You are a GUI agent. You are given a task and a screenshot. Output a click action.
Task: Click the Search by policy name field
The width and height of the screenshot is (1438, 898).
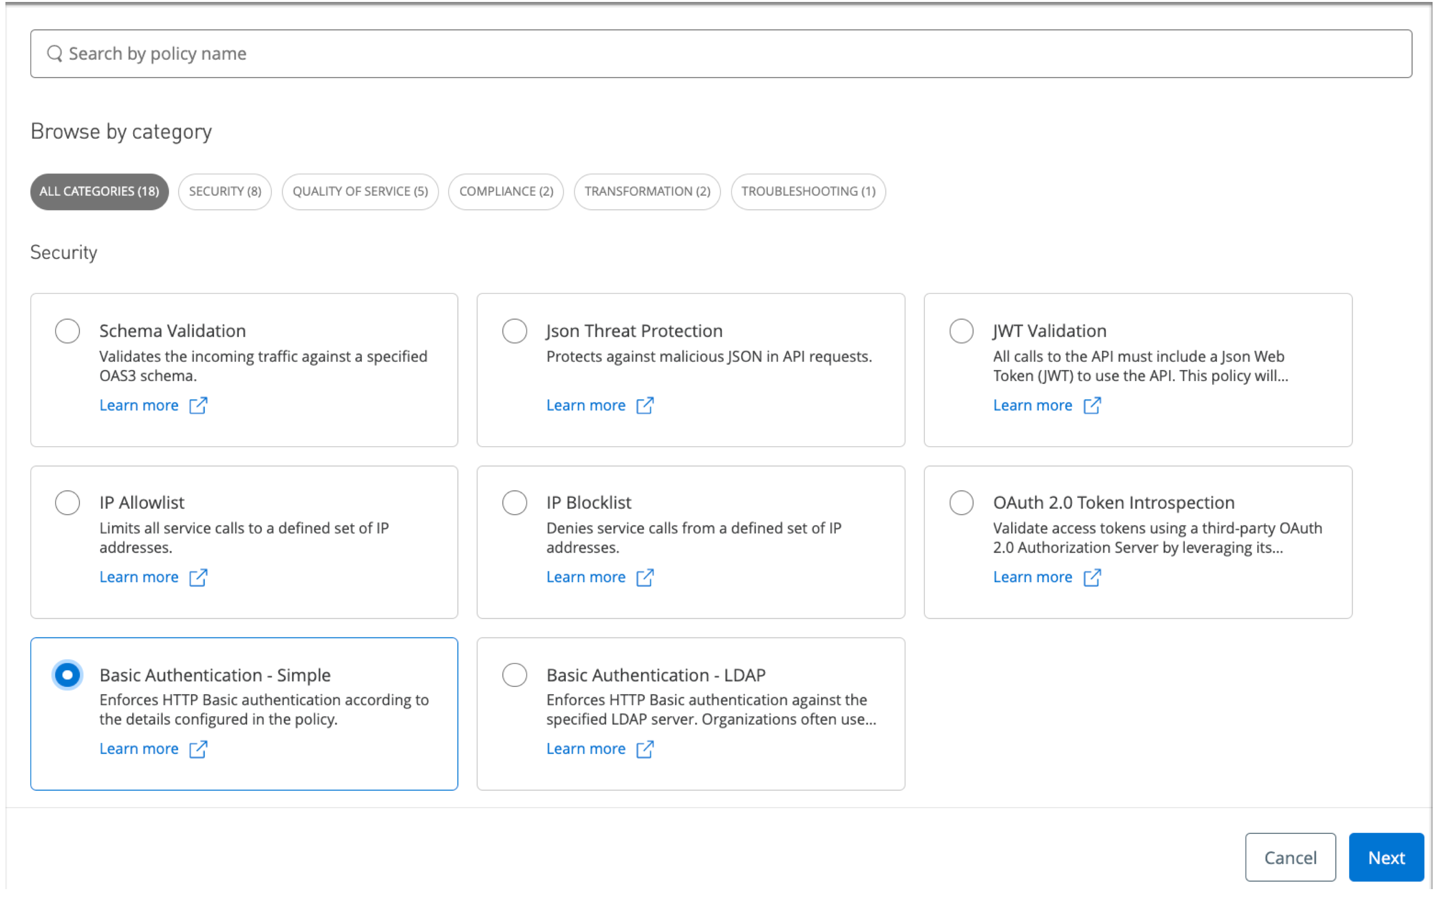719,54
